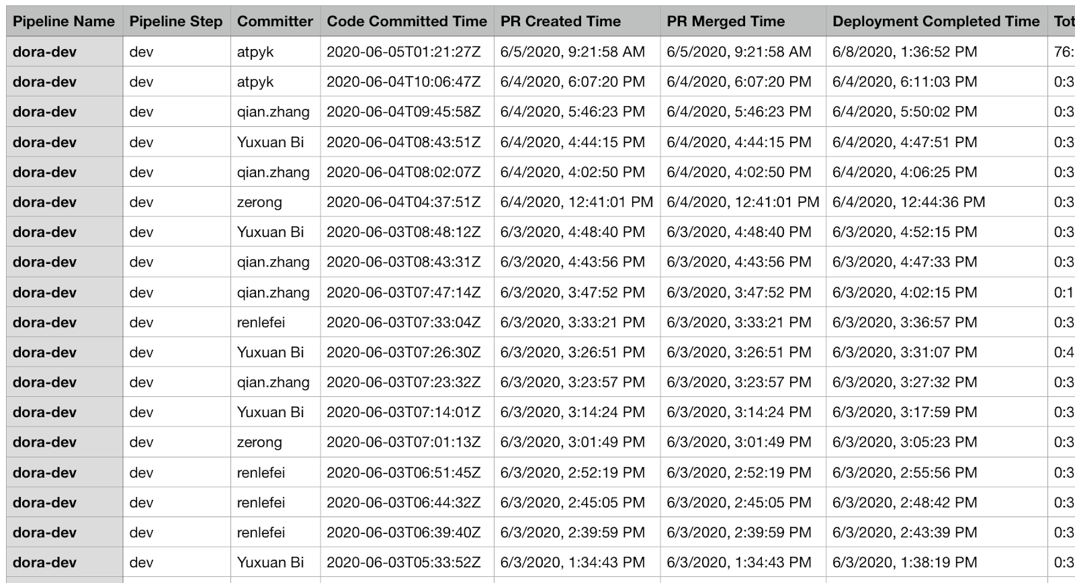Select the Deployment Completed Time header
Image resolution: width=1075 pixels, height=583 pixels.
936,21
